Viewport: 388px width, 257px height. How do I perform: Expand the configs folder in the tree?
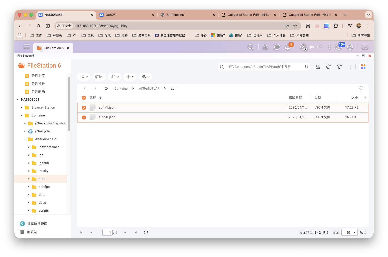(28, 187)
